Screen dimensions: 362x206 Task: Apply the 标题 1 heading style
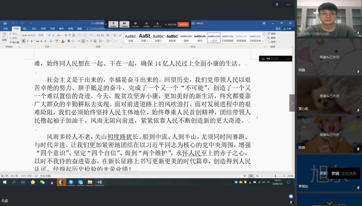(145, 38)
